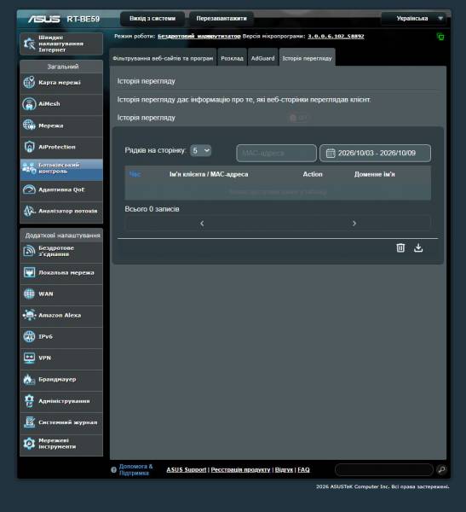
Task: Click Допомога & Підтримка footer text
Action: click(136, 469)
